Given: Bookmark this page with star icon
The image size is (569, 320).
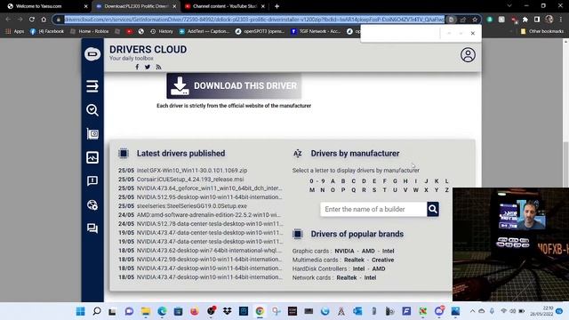Looking at the screenshot, I should [475, 20].
